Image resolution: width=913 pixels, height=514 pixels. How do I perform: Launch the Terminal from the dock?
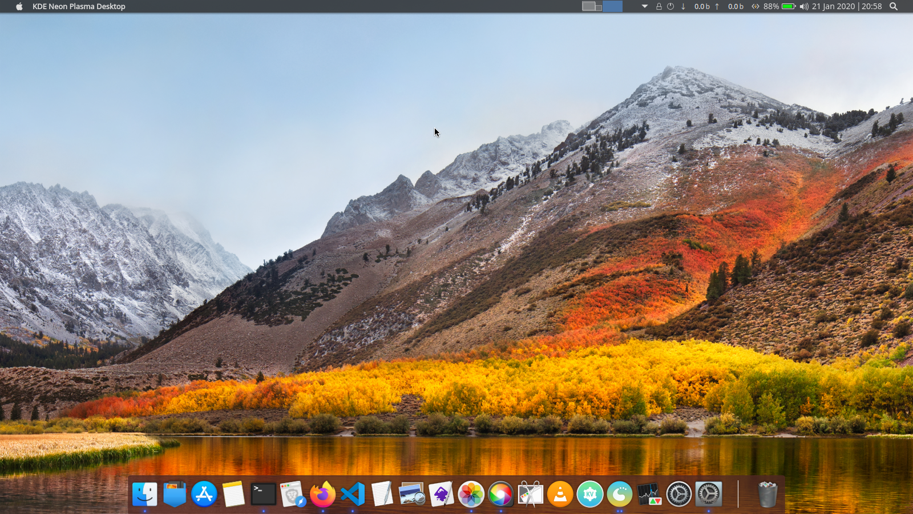point(264,494)
